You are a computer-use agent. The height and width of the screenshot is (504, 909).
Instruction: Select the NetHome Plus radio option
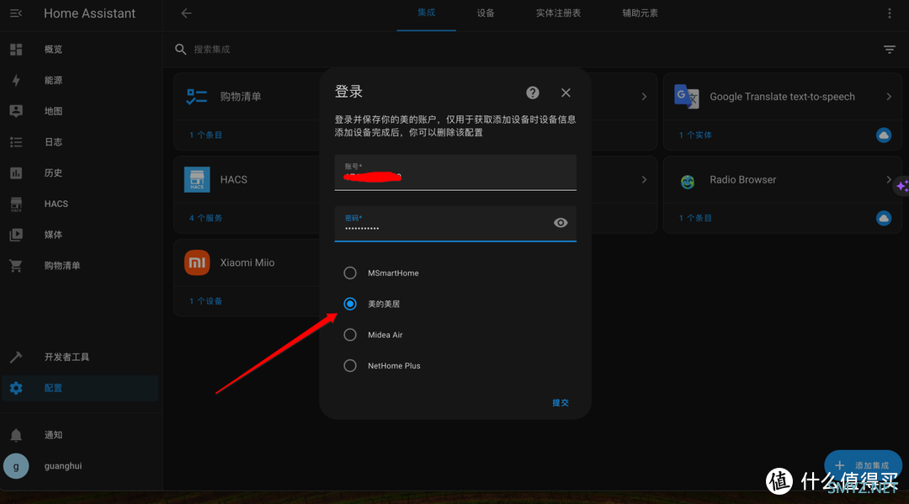pyautogui.click(x=350, y=365)
